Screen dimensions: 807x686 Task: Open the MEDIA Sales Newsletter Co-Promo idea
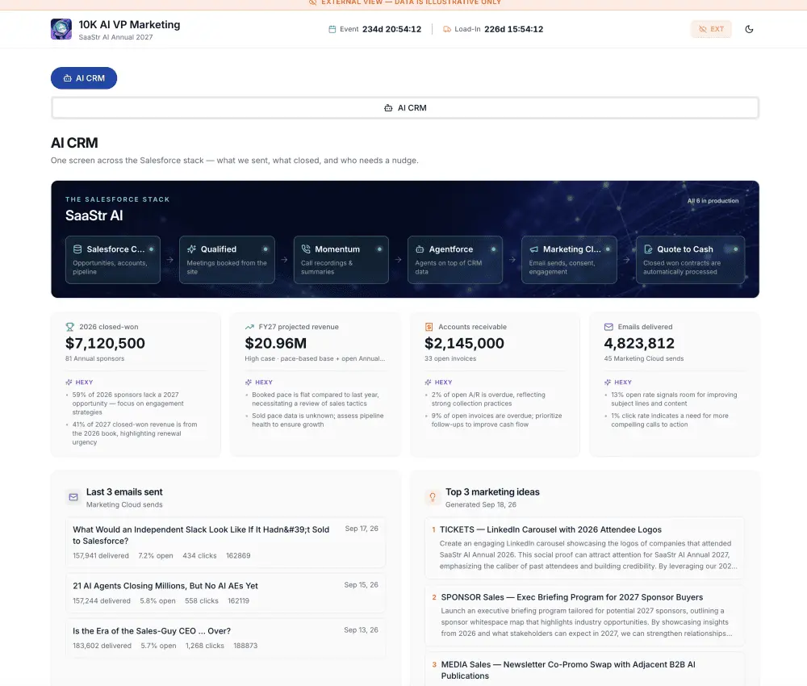[x=584, y=670]
